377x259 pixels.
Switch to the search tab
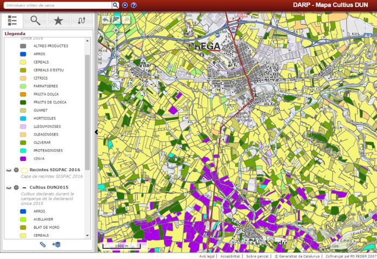36,20
